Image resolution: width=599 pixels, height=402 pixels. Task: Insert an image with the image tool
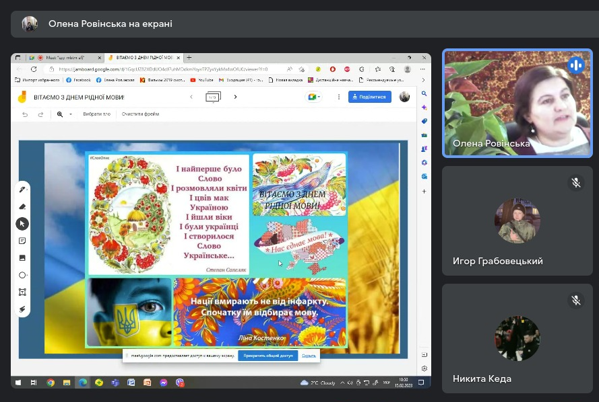click(22, 258)
